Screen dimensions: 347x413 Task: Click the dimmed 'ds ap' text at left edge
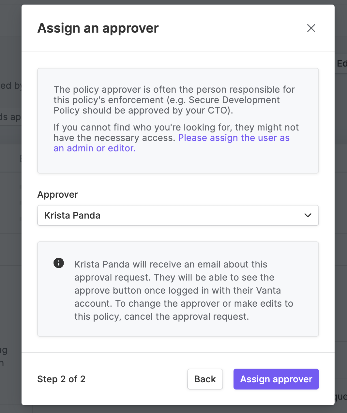[10, 116]
